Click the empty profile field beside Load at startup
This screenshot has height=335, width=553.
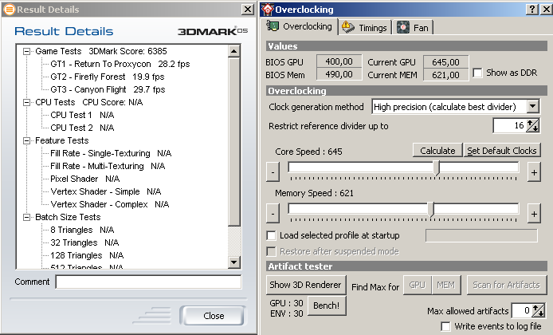482,235
